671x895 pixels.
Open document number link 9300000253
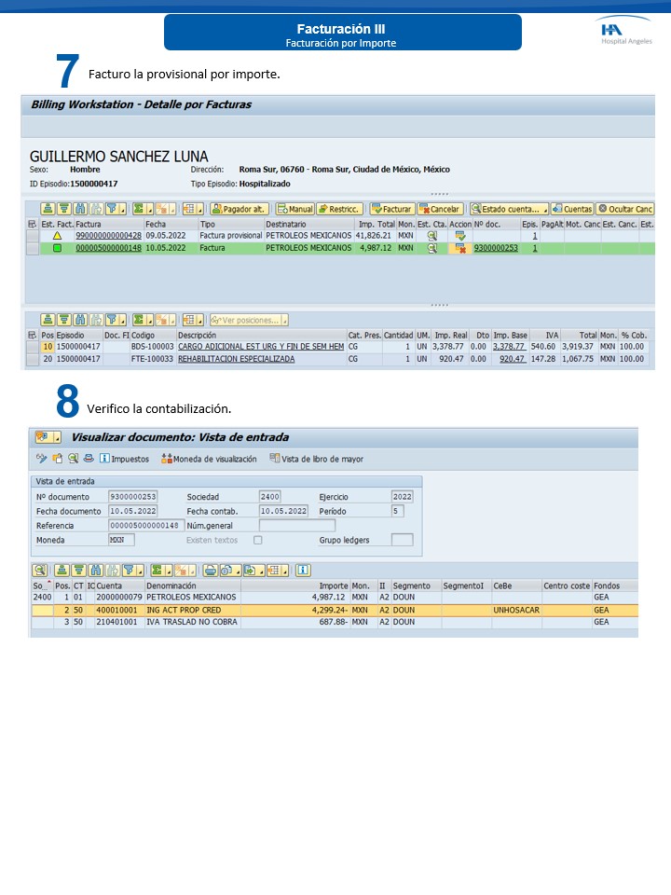point(496,249)
